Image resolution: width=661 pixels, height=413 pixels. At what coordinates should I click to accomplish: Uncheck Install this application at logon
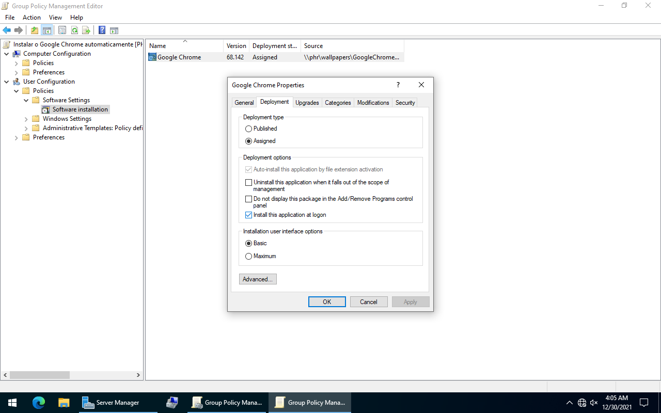(249, 215)
